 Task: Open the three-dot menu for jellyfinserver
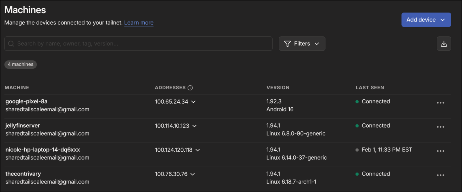click(x=440, y=127)
